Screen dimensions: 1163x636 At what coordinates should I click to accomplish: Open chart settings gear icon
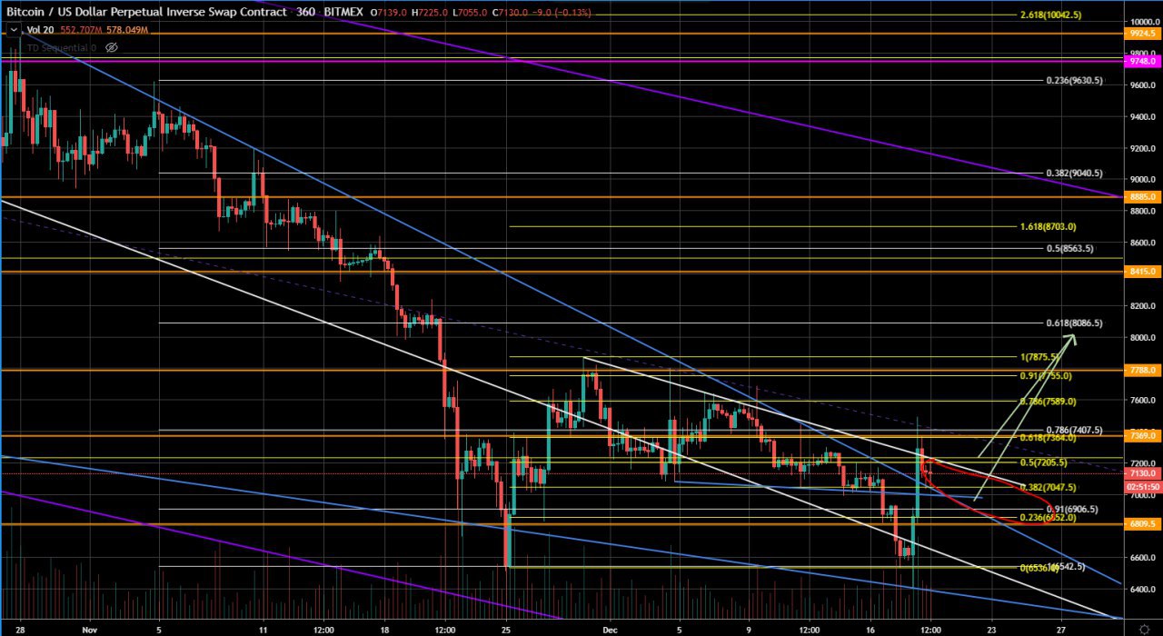coord(1143,628)
